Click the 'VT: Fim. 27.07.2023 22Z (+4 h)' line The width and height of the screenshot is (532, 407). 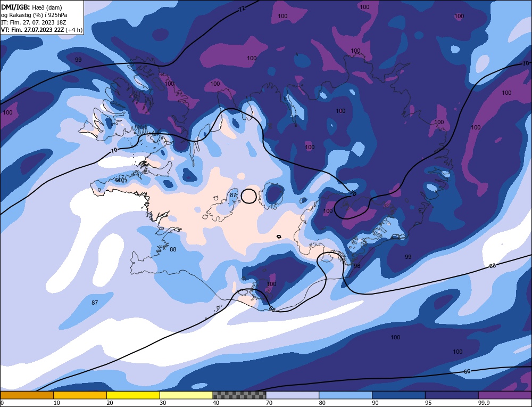coord(41,30)
